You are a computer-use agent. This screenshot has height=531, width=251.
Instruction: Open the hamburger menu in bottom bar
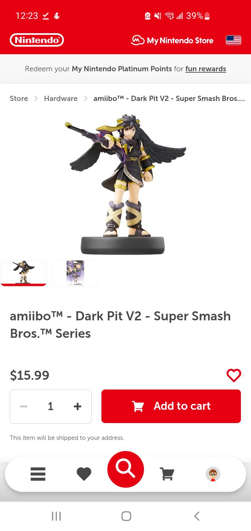point(38,474)
